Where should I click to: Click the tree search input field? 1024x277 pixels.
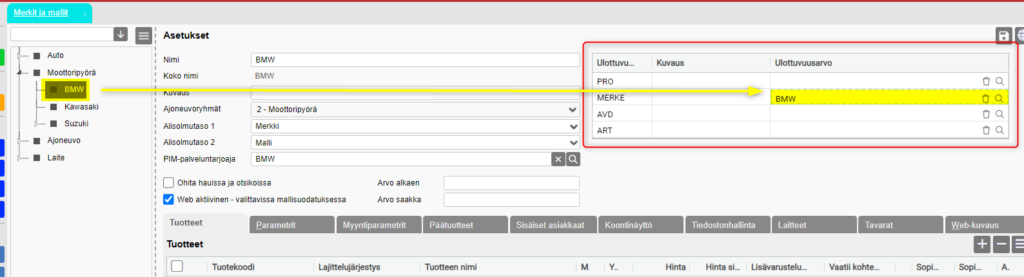click(62, 34)
